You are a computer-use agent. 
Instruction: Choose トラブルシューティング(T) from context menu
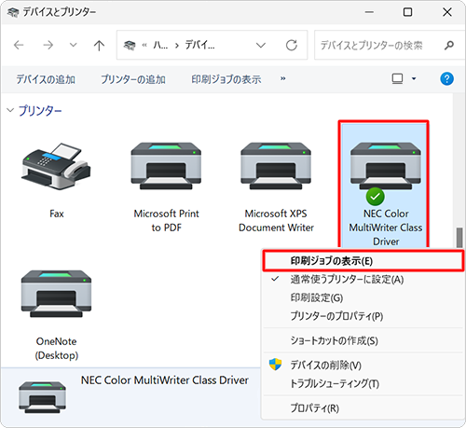[363, 383]
